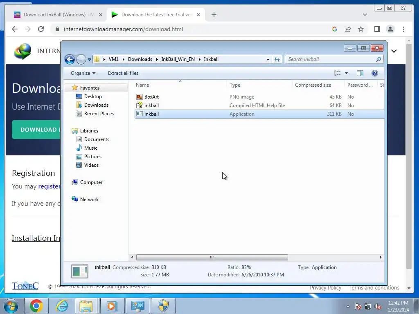Open Downloads in the navigation pane

pos(96,105)
